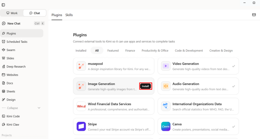Click the Wind Financial Data Services title
The height and width of the screenshot is (139, 260).
point(109,104)
